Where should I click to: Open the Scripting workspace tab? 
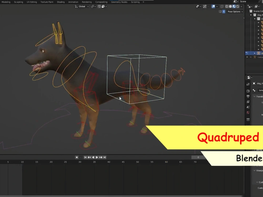pos(135,2)
